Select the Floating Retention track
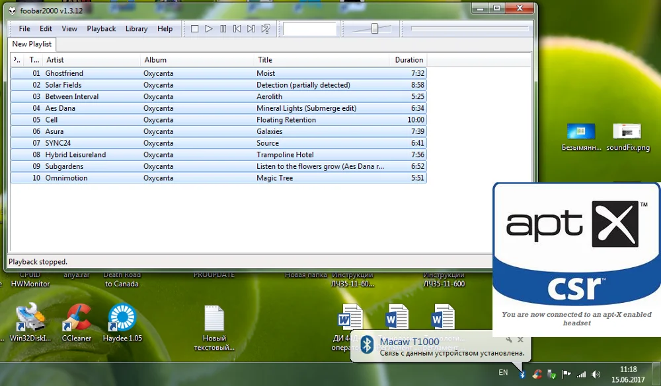Image resolution: width=661 pixels, height=386 pixels. (x=218, y=120)
